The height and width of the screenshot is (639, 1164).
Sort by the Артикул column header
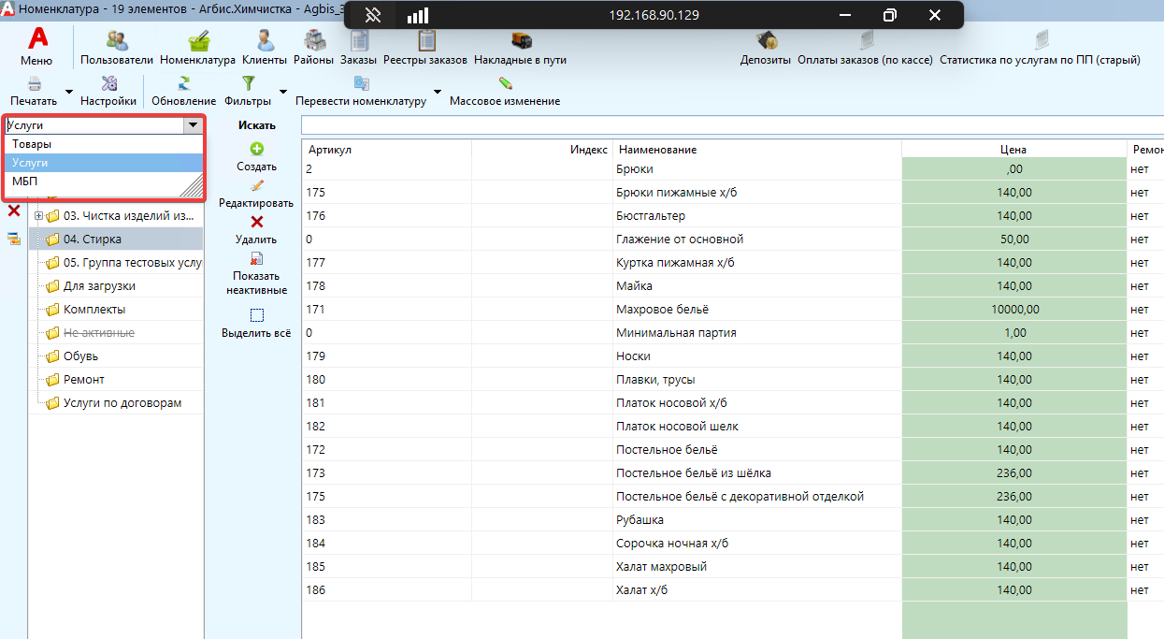point(387,150)
